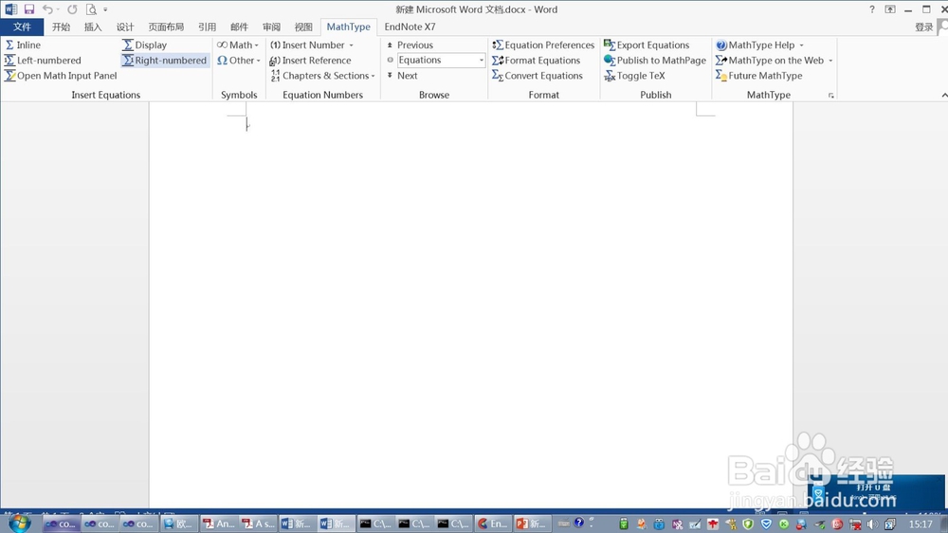Expand the Other symbols dropdown

[x=239, y=61]
